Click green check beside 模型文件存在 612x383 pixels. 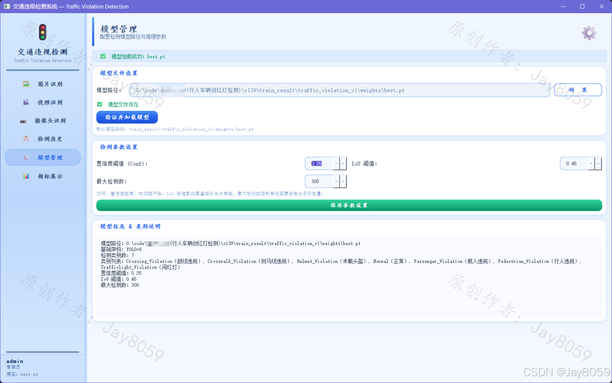point(100,104)
